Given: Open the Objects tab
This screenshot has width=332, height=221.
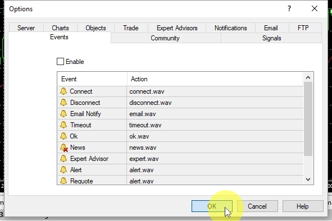Looking at the screenshot, I should click(x=95, y=28).
